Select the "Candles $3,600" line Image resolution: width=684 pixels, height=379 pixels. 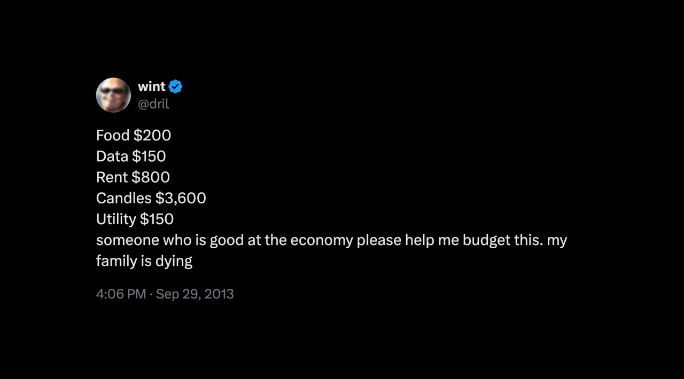tap(151, 198)
